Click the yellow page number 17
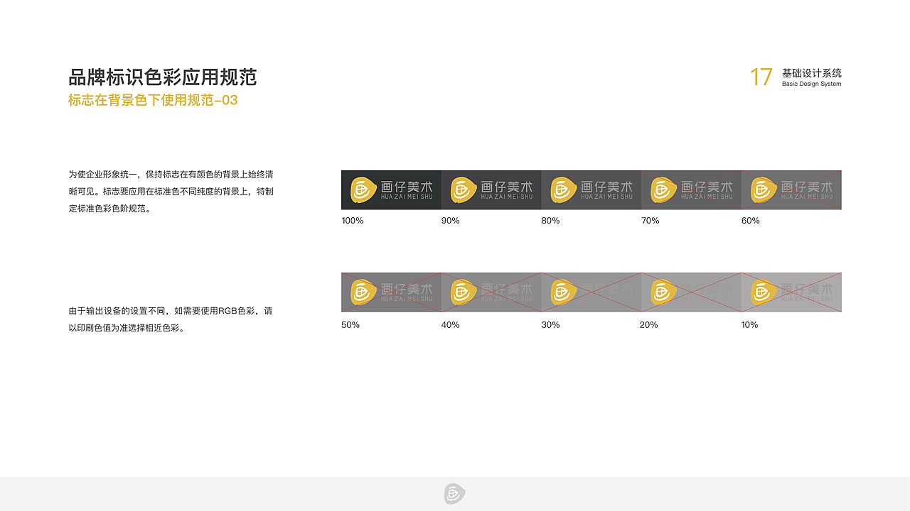This screenshot has width=910, height=511. 761,77
